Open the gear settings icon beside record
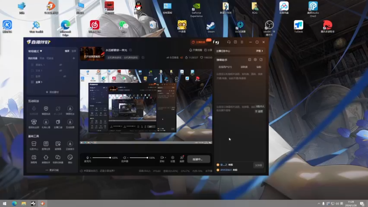 tap(172, 157)
